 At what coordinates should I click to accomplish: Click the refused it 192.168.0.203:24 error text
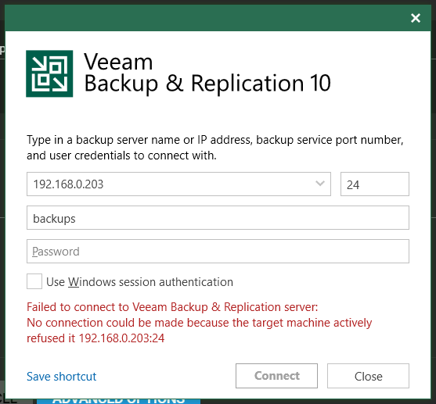(x=95, y=338)
